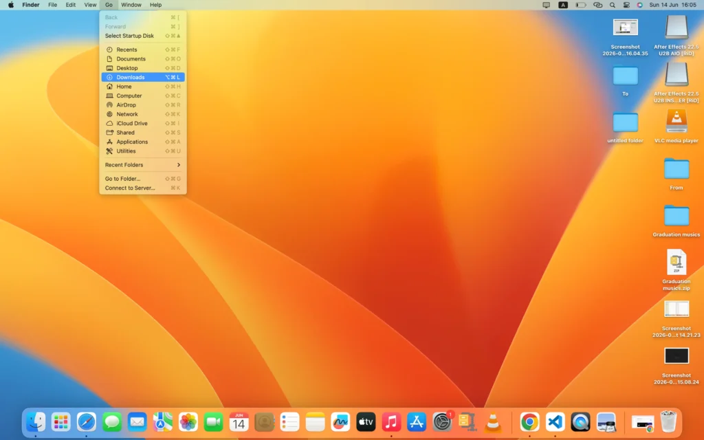Open Calendar app in the Dock
The image size is (704, 440).
point(239,422)
